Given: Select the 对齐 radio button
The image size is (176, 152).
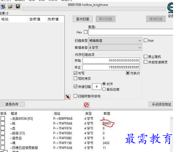Looking at the screenshot, I should [x=104, y=84].
